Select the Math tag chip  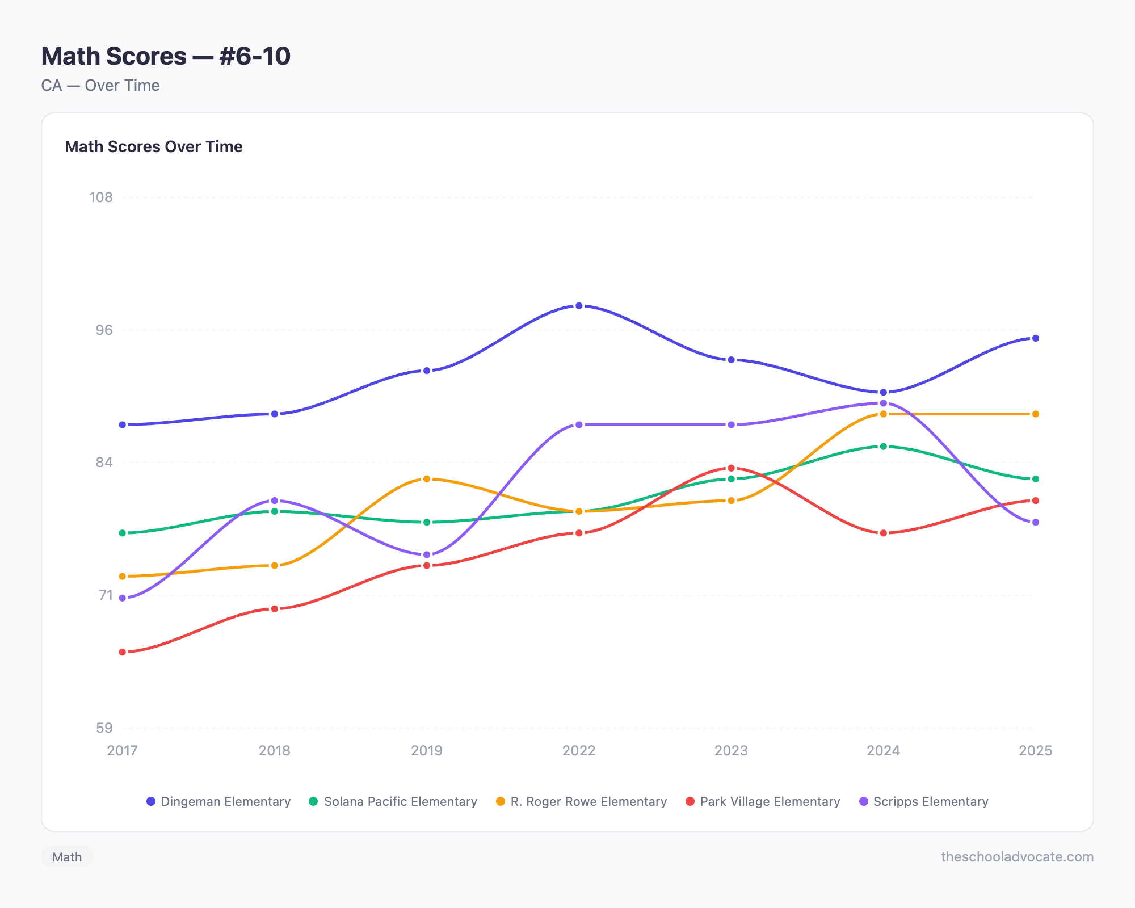(x=67, y=857)
